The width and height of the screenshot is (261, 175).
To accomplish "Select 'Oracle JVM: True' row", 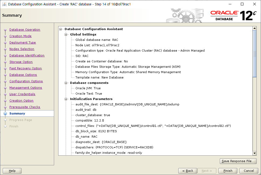I will [x=88, y=88].
